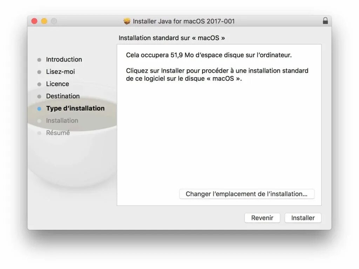
Task: Close the installer with red button
Action: tap(34, 21)
